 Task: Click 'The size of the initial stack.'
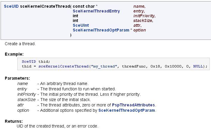[66, 100]
